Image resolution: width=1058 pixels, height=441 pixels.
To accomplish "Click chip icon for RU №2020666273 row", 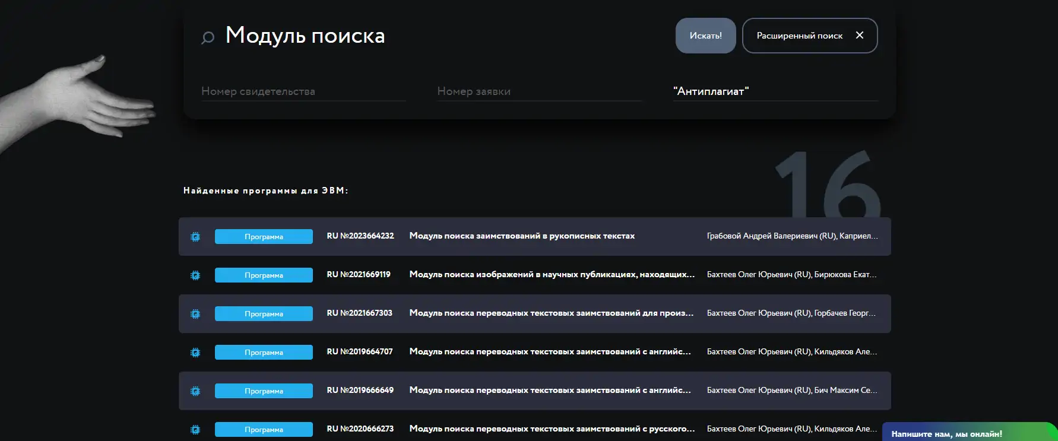I will click(x=195, y=429).
